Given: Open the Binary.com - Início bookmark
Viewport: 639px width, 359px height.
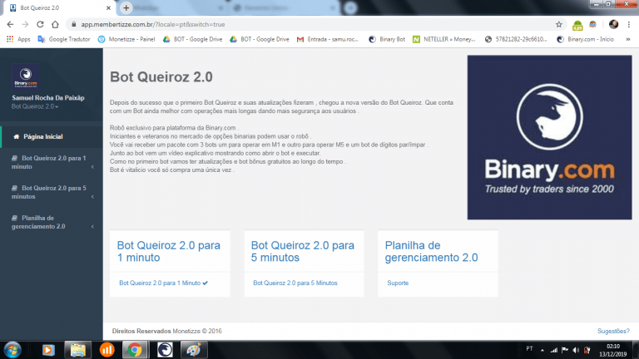Looking at the screenshot, I should tap(585, 39).
